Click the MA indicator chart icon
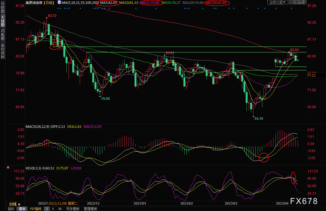This screenshot has width=326, height=211. 59,2
